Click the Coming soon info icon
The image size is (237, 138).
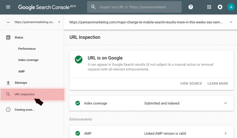(x=8, y=109)
